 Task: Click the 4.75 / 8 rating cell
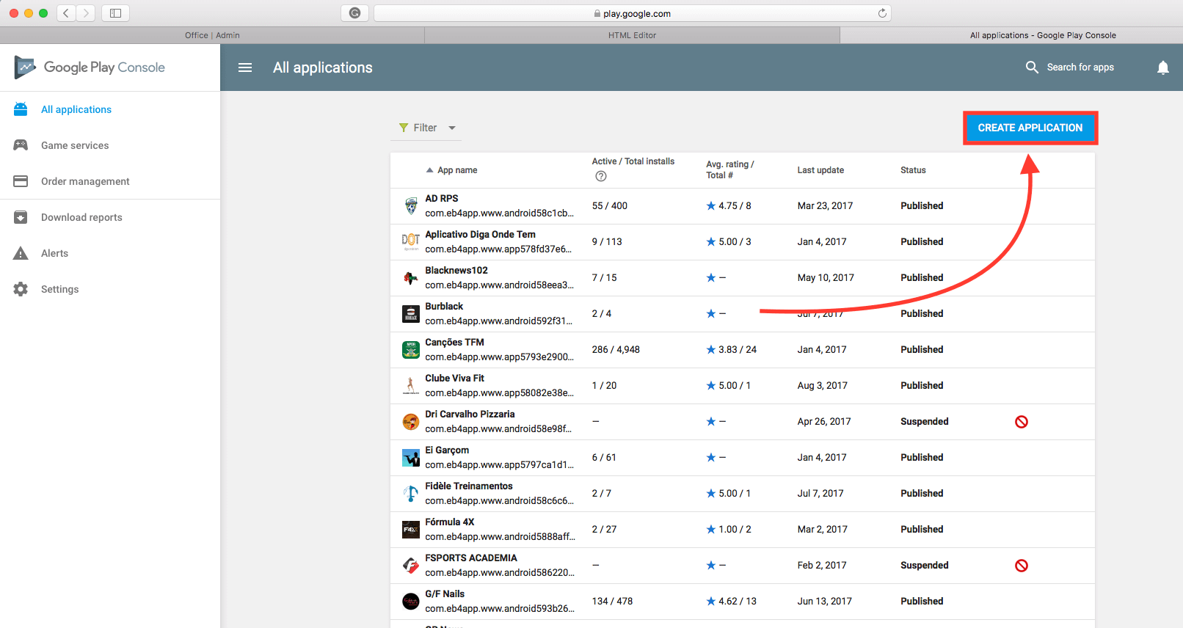[729, 206]
